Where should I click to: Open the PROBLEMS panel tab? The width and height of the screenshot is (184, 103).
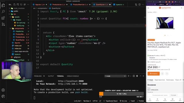[x=38, y=76]
